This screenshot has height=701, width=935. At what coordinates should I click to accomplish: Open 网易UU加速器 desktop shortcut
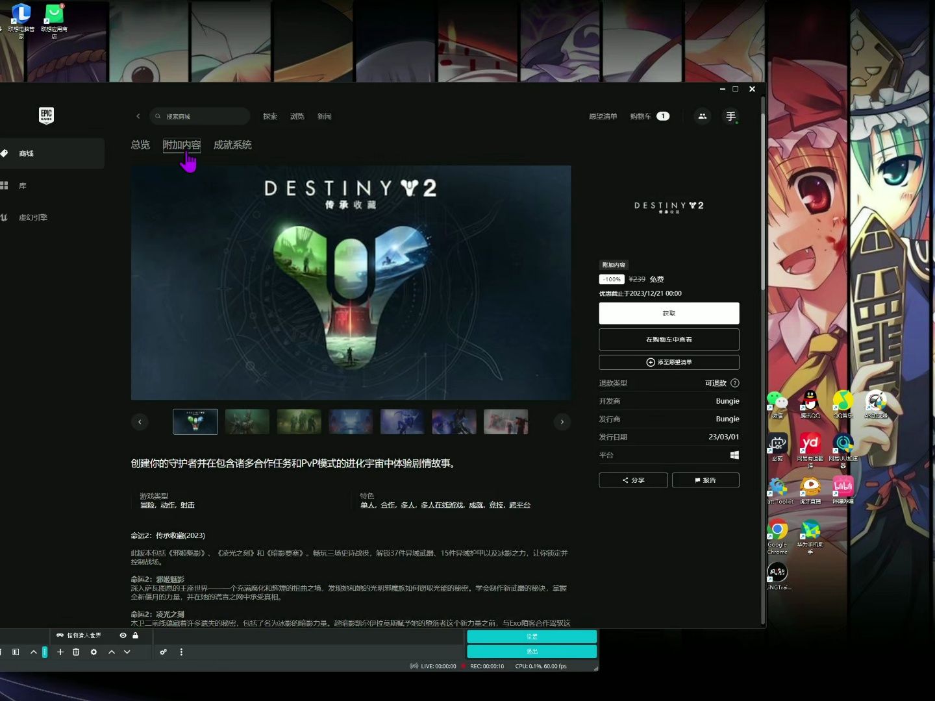tap(843, 450)
